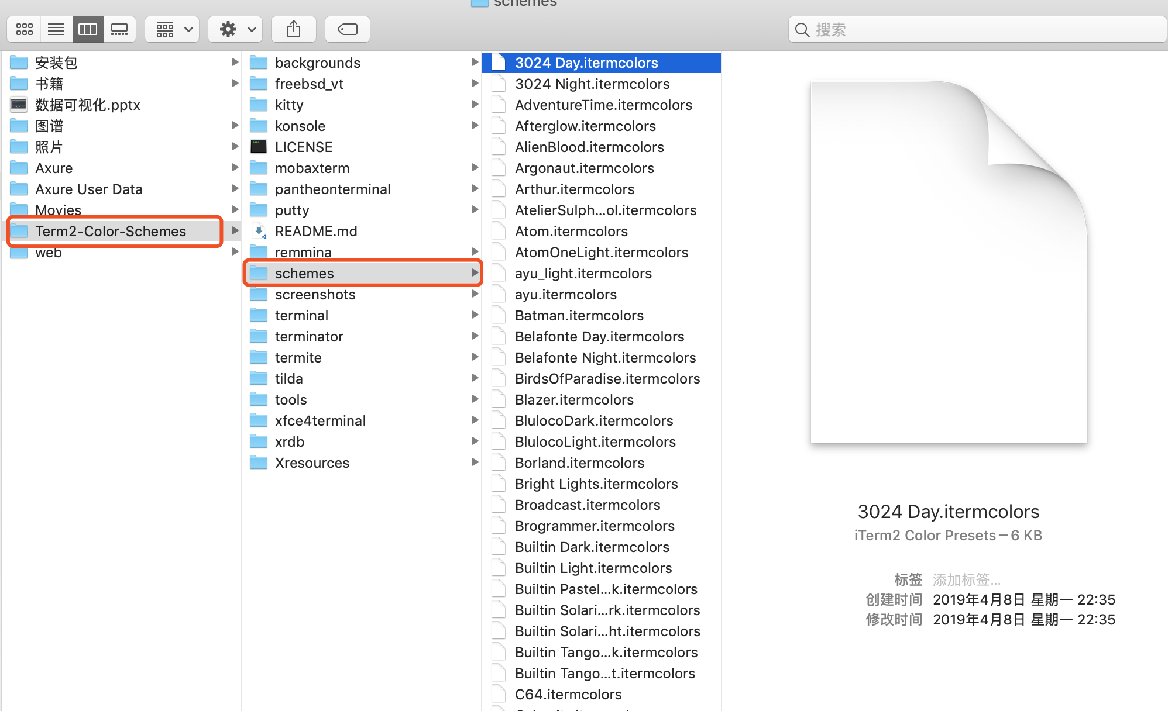Screen dimensions: 1168x711
Task: Select the 数据可视化.pptx file
Action: [87, 105]
